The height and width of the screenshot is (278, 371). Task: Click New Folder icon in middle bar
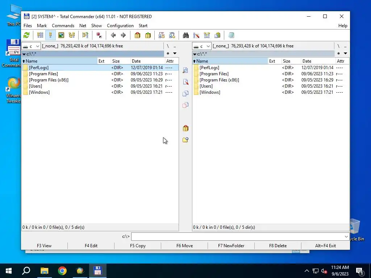tap(185, 140)
